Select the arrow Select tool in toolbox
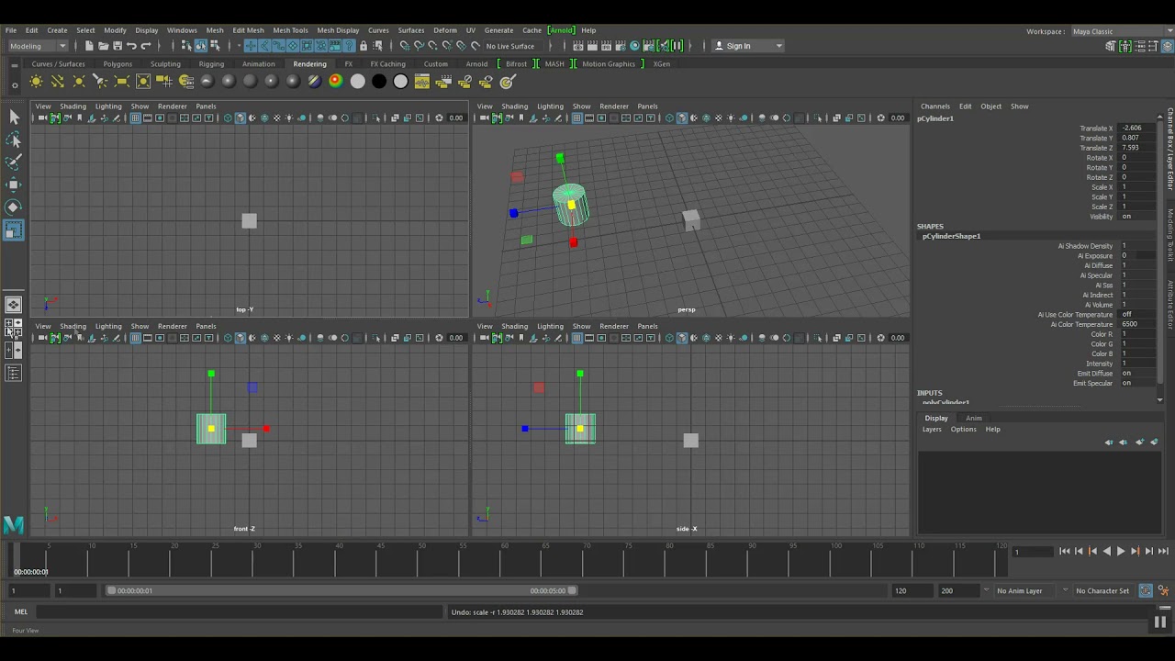The height and width of the screenshot is (661, 1175). tap(14, 118)
